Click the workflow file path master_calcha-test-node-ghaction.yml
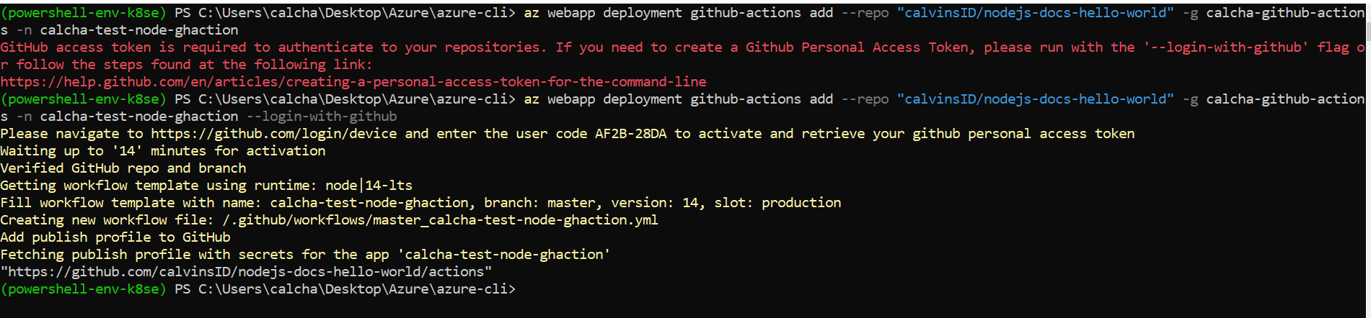 click(441, 220)
